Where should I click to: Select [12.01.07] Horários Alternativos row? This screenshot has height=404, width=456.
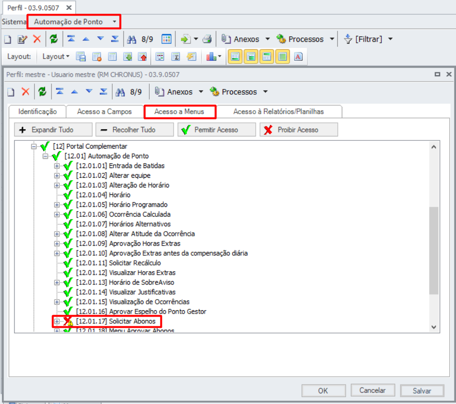(123, 224)
